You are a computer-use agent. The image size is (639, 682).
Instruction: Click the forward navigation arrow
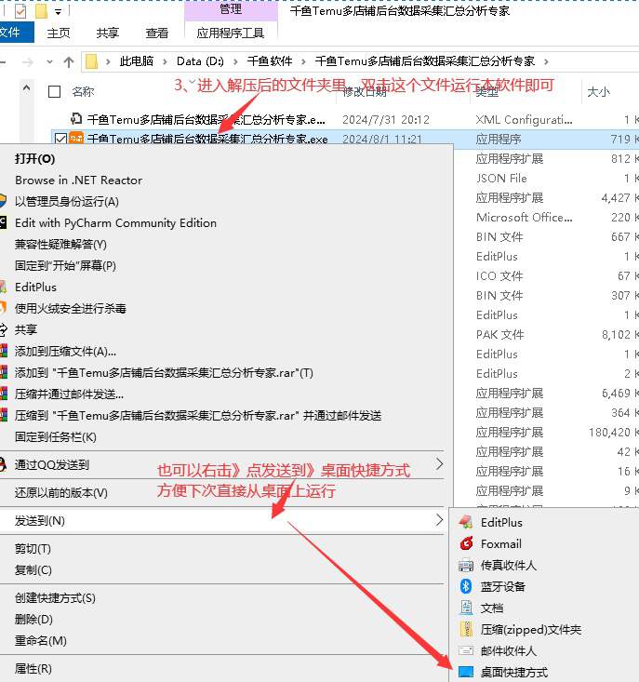click(x=27, y=62)
